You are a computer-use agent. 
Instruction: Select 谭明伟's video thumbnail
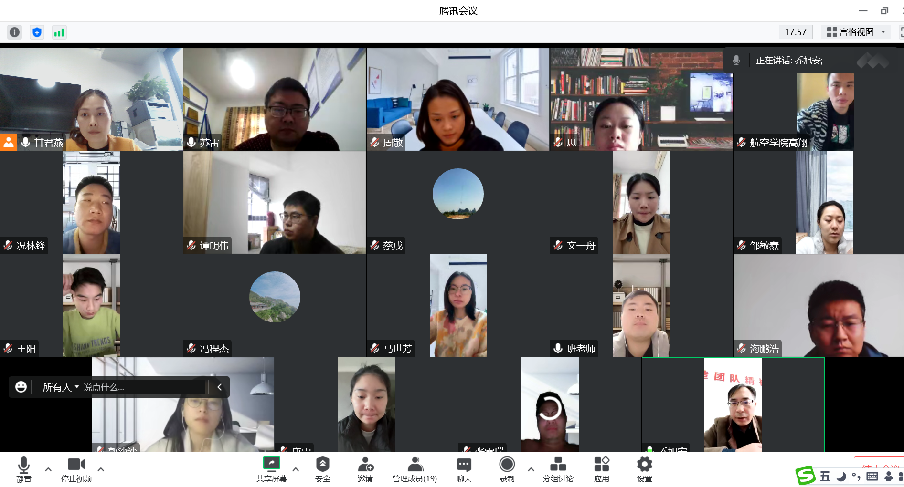click(x=275, y=202)
